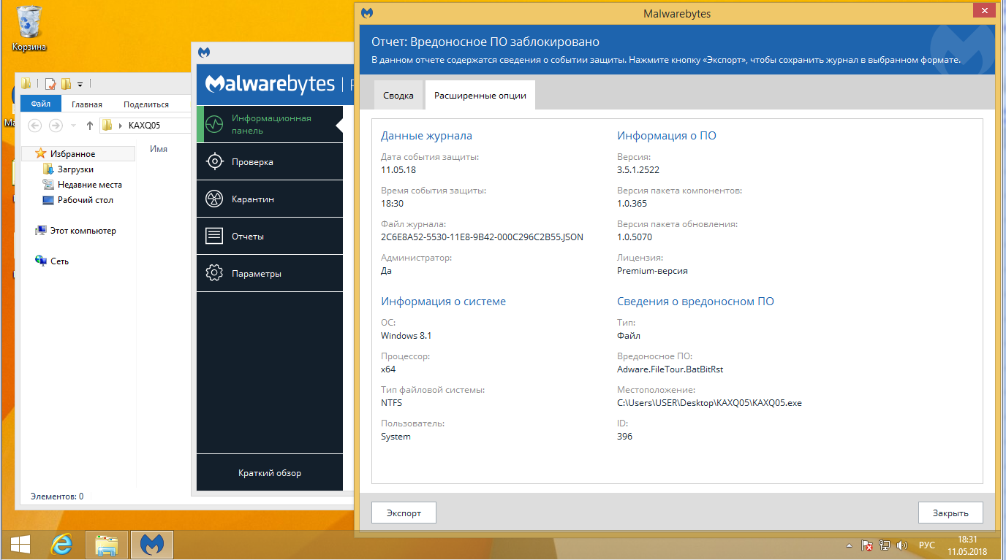Expand the address bar chevron before KAXQ05
The width and height of the screenshot is (1006, 560).
pos(120,126)
